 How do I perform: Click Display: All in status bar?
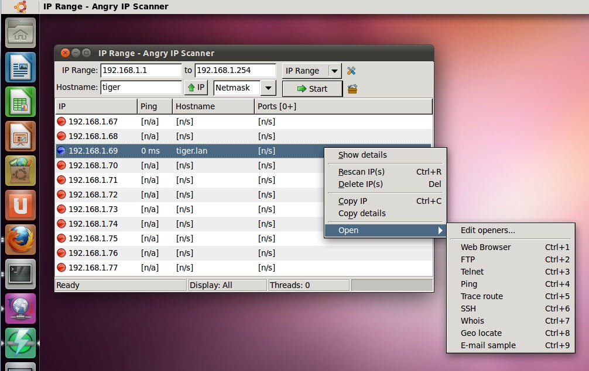[228, 285]
